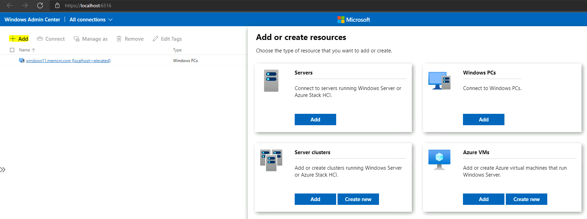This screenshot has width=587, height=219.
Task: Click the Azure VMs card icon
Action: coord(439,160)
